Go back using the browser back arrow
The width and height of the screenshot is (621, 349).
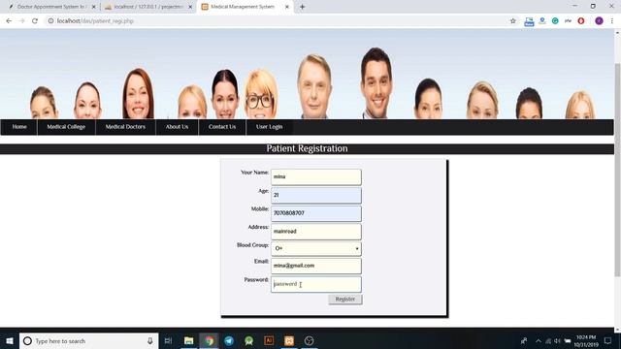coord(9,21)
